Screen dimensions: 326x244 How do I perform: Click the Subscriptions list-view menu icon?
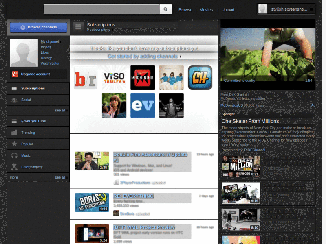pos(78,27)
